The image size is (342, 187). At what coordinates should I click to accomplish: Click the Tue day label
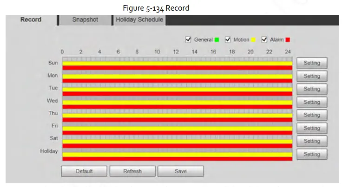53,88
